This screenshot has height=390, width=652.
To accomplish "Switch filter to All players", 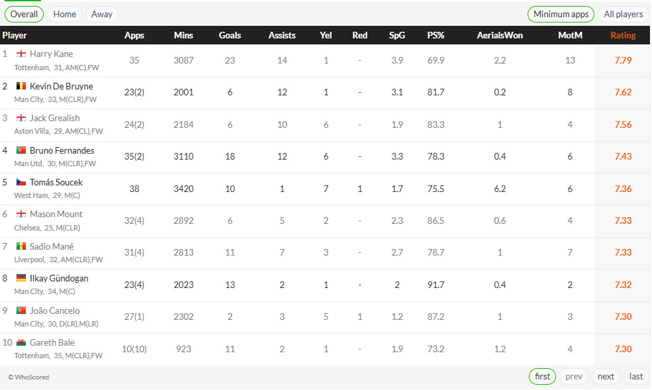I will (x=623, y=14).
